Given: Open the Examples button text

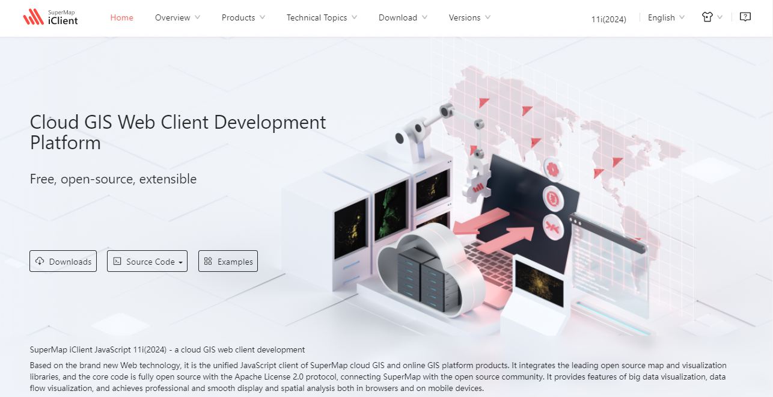Looking at the screenshot, I should pos(235,262).
